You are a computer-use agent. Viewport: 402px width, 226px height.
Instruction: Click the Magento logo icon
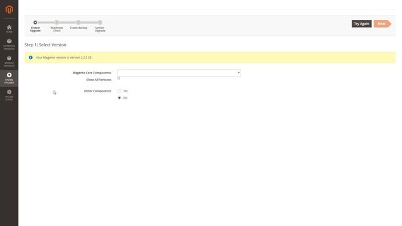9,9
